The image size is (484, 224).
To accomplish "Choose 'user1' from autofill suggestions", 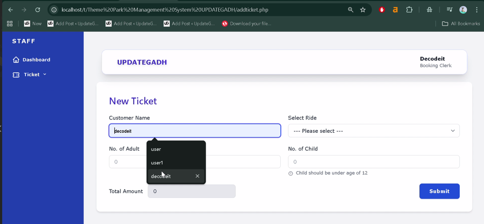I will pos(176,163).
